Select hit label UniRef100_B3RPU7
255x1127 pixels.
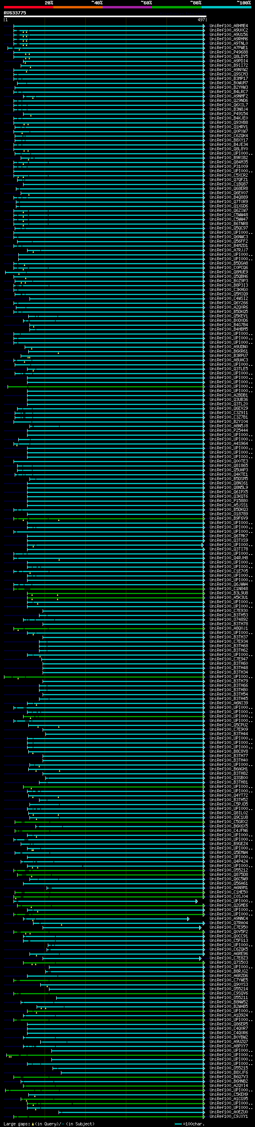click(x=229, y=356)
